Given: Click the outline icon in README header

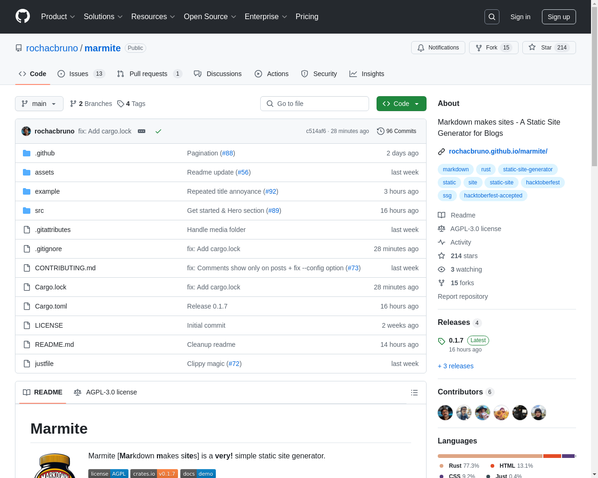Looking at the screenshot, I should tap(414, 393).
